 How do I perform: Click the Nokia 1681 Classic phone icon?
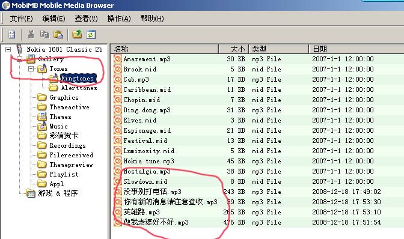(x=19, y=49)
